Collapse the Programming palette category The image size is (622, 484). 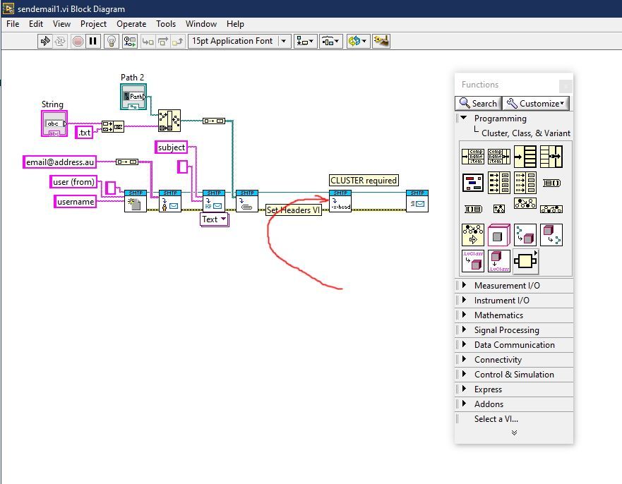463,118
